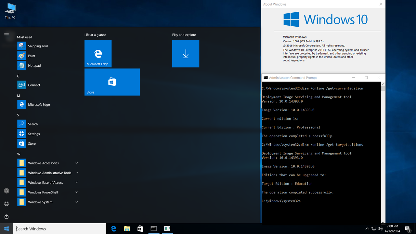Open the This PC desktop icon
The height and width of the screenshot is (234, 416).
[x=10, y=11]
